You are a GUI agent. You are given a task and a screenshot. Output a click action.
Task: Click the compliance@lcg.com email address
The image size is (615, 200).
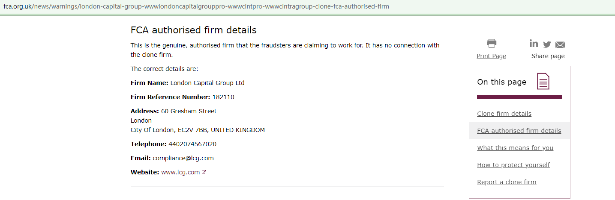coord(183,158)
